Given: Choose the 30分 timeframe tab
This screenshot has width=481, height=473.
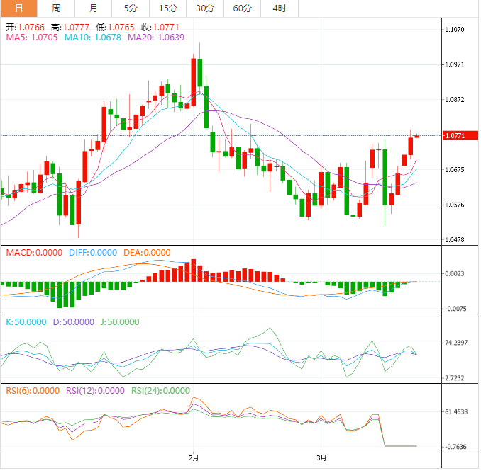Looking at the screenshot, I should (205, 8).
